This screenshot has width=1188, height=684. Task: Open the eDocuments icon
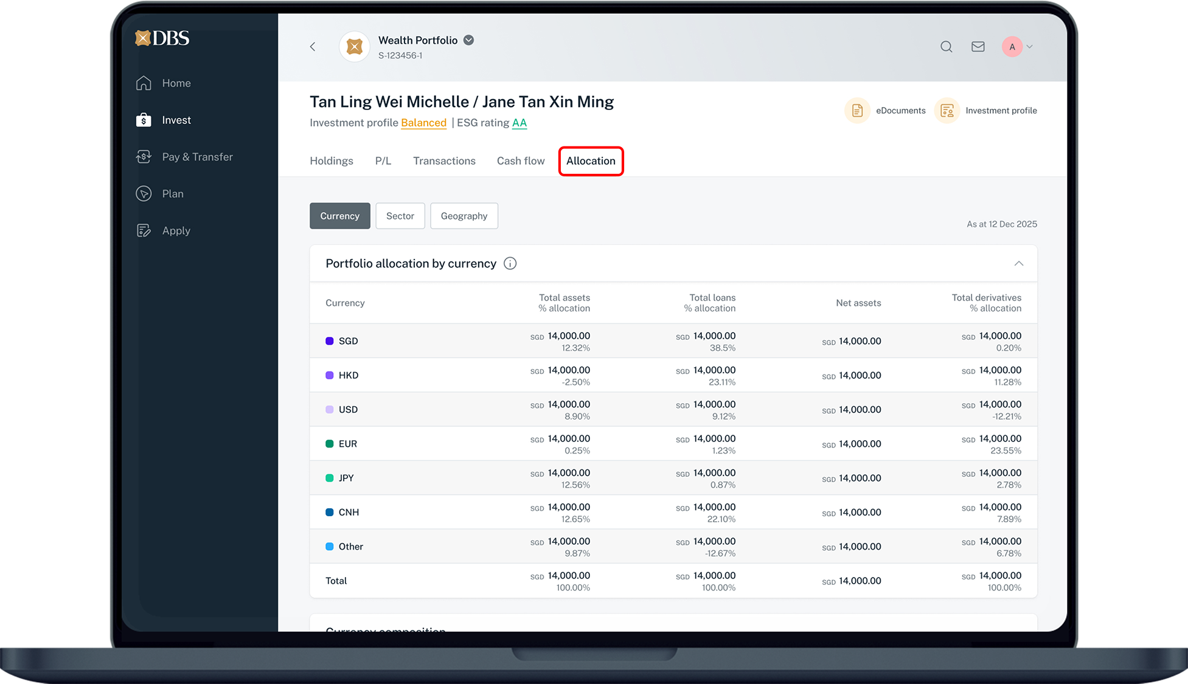point(857,111)
